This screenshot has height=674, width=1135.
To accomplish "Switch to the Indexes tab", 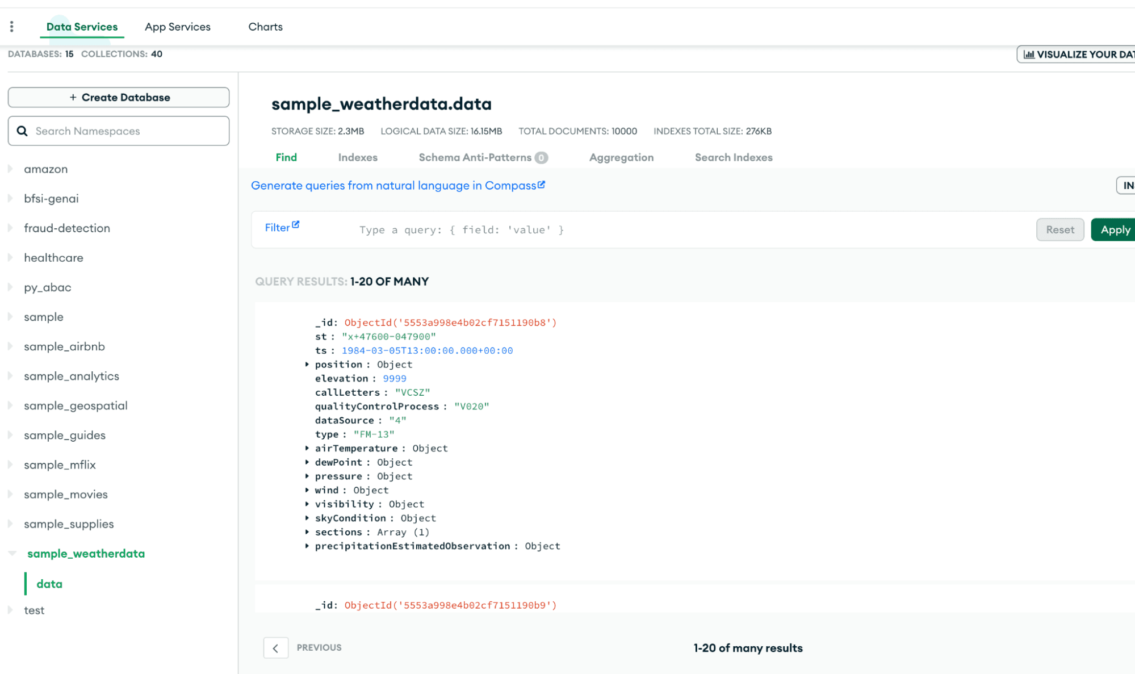I will (x=357, y=157).
